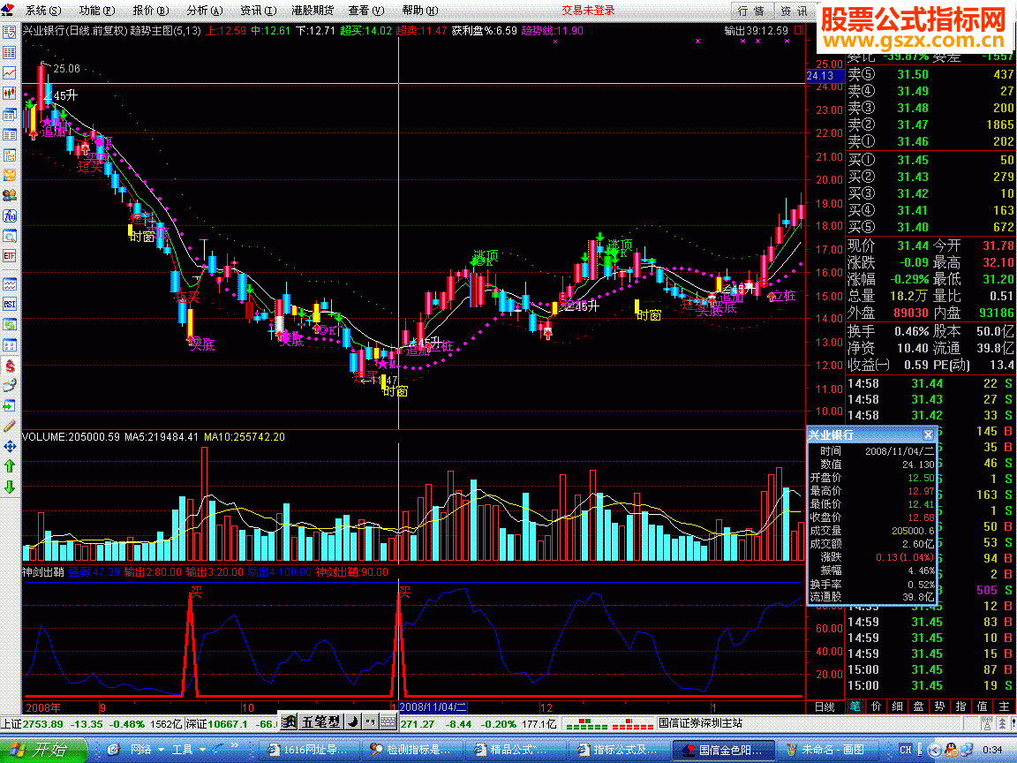Switch to 1616网址导 taskbar window
The image size is (1017, 763).
click(x=307, y=750)
